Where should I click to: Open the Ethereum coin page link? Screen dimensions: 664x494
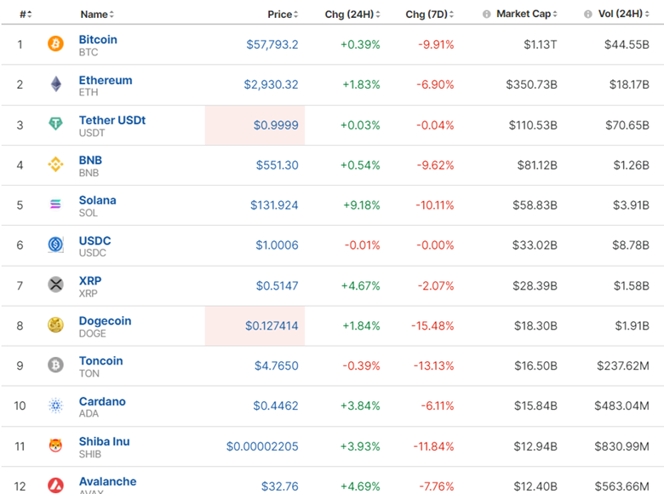(x=106, y=80)
